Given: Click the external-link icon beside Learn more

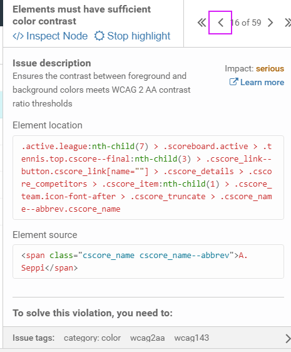Looking at the screenshot, I should (233, 81).
